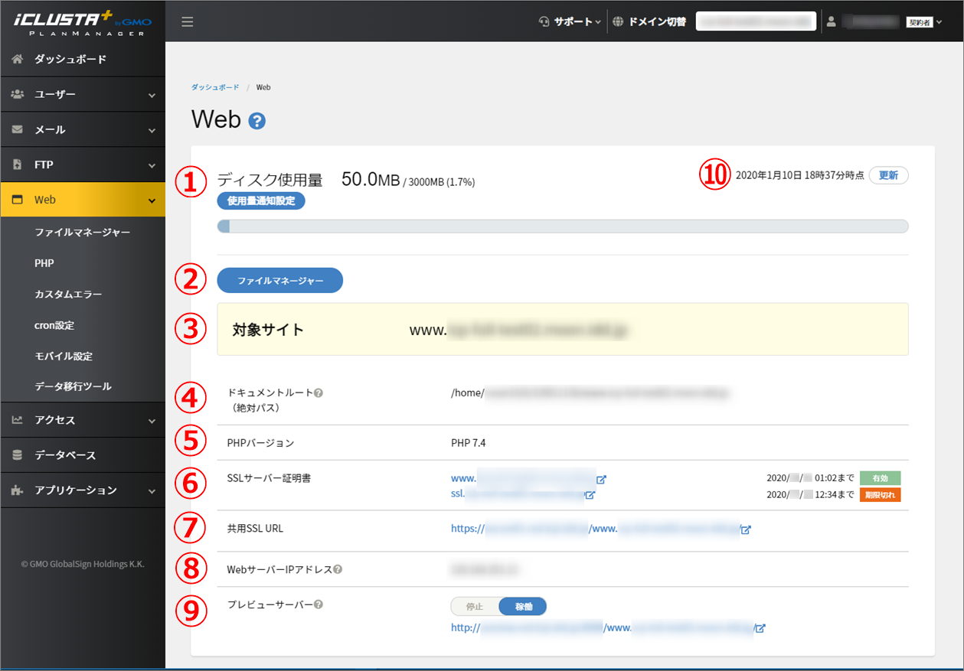Keep preview server on 稼働
The image size is (964, 671).
[x=522, y=606]
